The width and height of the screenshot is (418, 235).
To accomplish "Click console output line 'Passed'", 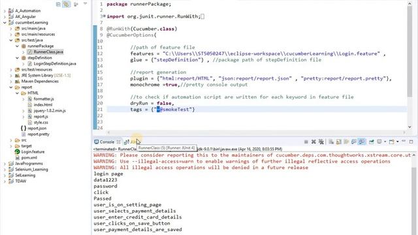I will [103, 198].
